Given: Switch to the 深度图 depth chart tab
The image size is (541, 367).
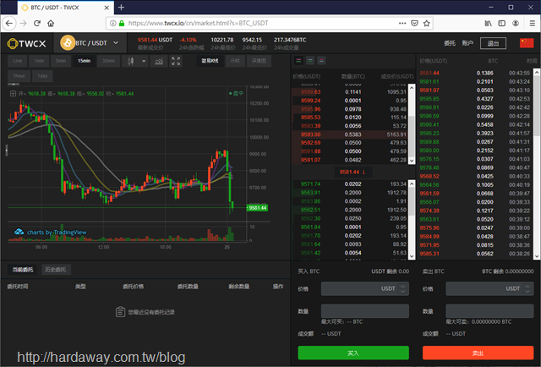Looking at the screenshot, I should (259, 61).
